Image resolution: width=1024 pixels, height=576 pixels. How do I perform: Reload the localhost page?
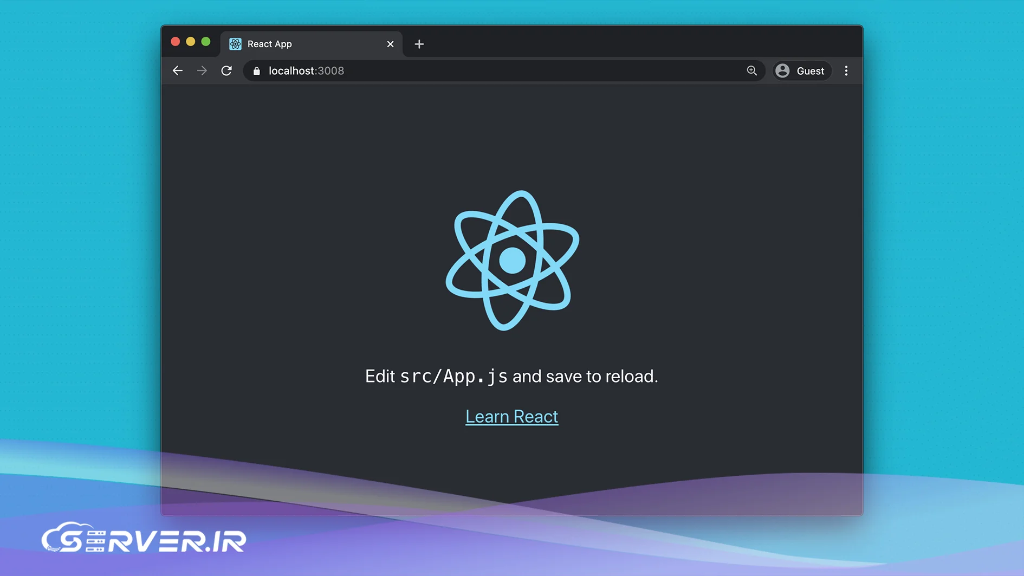click(226, 71)
